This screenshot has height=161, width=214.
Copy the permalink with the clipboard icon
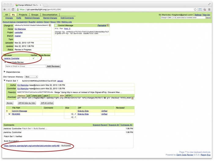coord(108,25)
